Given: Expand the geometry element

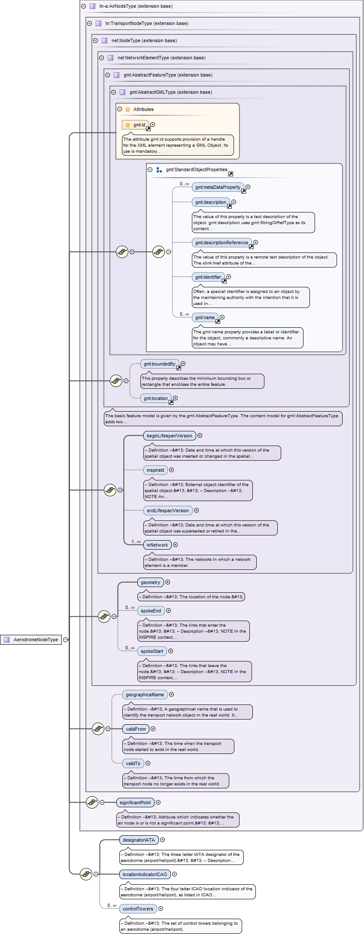Looking at the screenshot, I should pos(167,582).
